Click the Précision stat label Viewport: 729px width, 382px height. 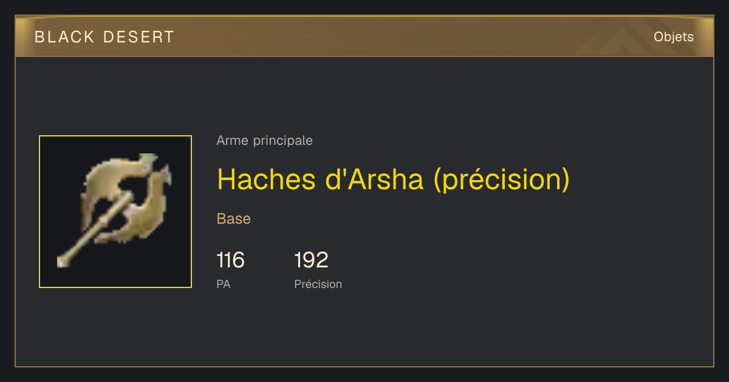[x=318, y=284]
